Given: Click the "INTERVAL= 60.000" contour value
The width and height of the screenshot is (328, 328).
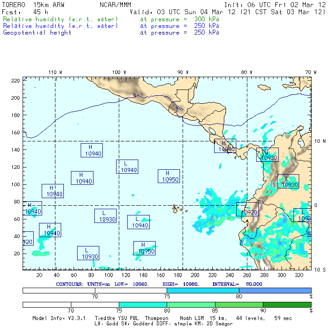Looking at the screenshot, I should coord(237,284).
